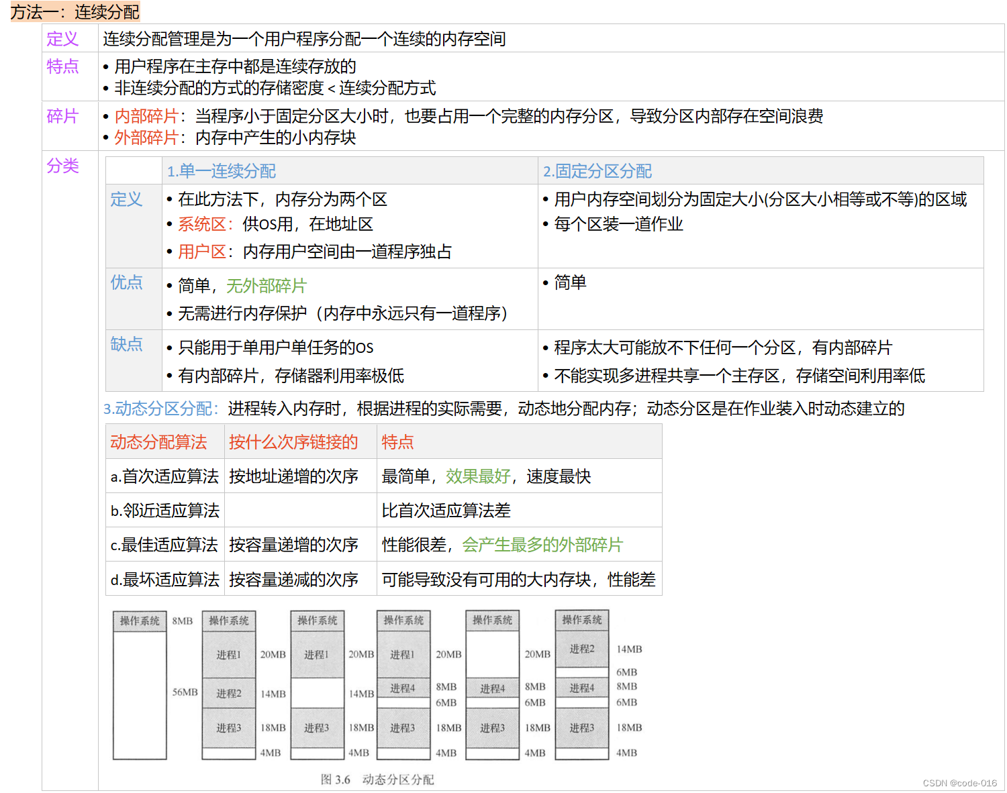Screen dimensions: 1007x793
Task: Select the 碎片 row label
Action: 62,116
